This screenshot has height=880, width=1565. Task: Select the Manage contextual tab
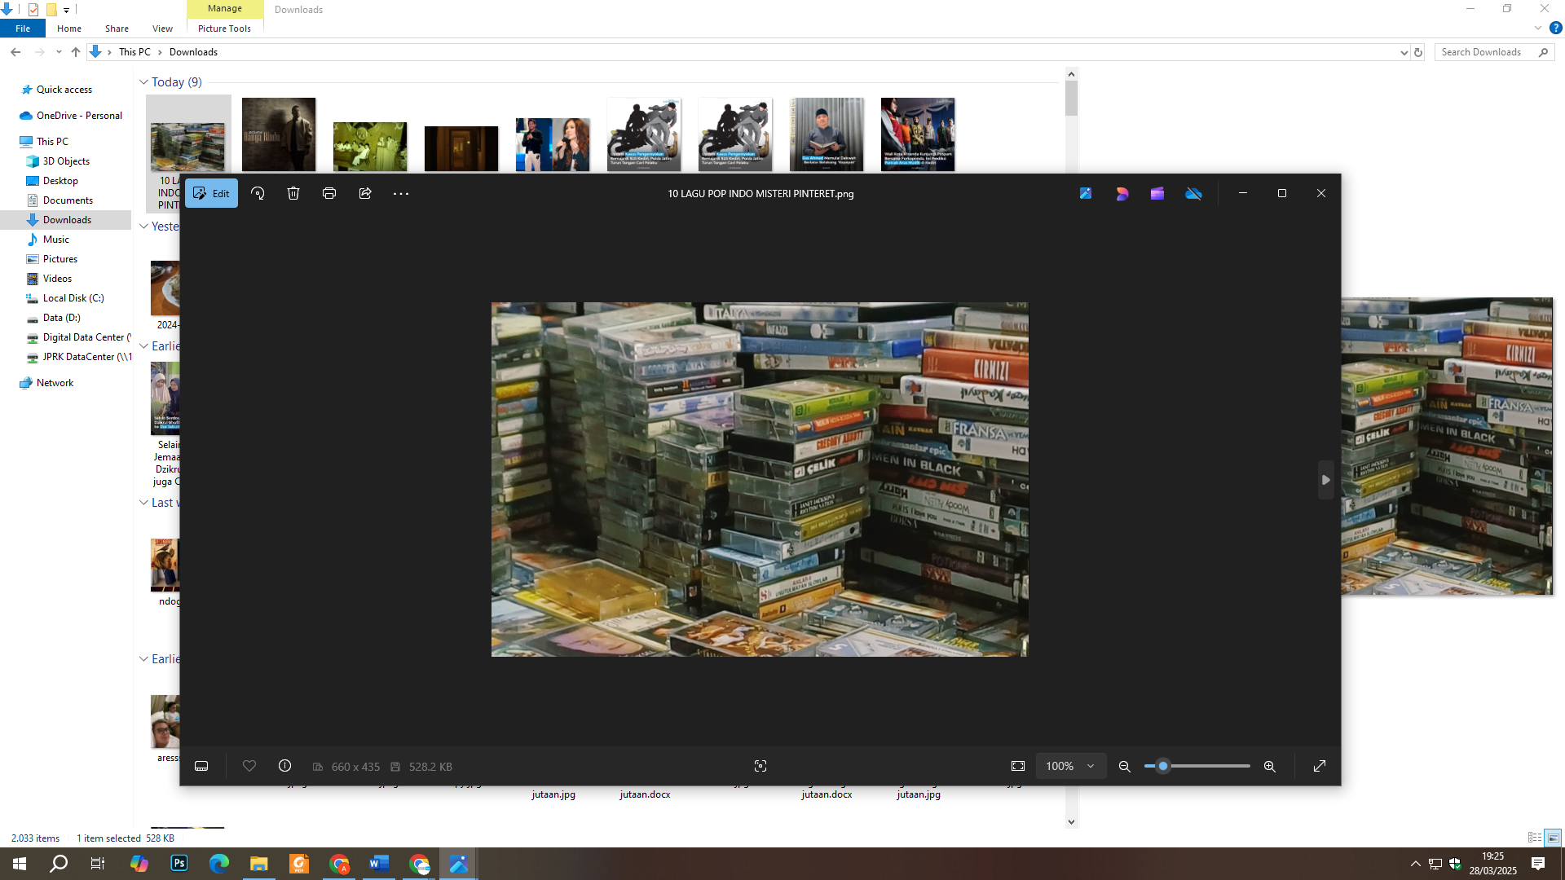[x=225, y=9]
